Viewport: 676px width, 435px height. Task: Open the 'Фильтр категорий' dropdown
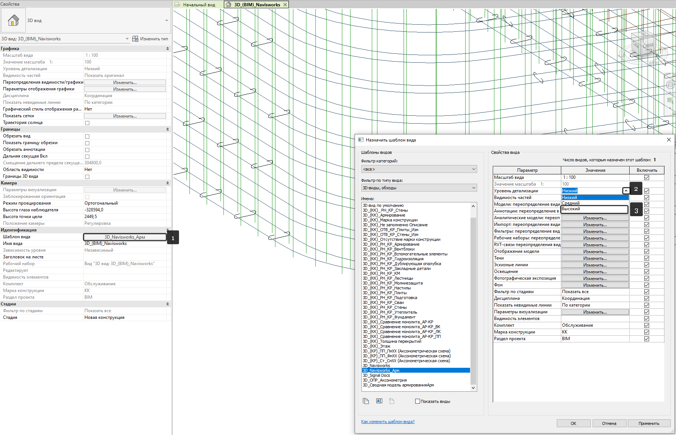419,169
